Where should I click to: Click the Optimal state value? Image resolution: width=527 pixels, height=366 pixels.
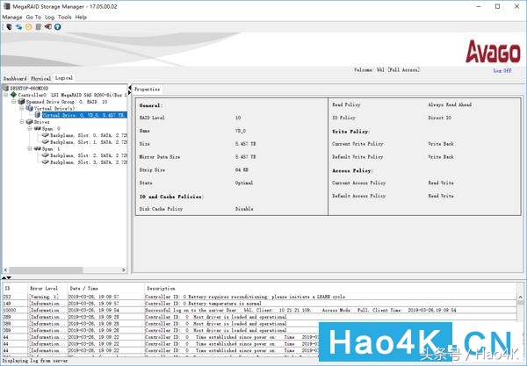(x=244, y=183)
